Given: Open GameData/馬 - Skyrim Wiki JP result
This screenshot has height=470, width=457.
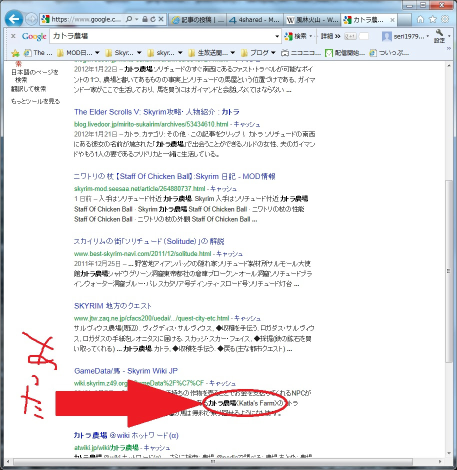Looking at the screenshot, I should click(x=126, y=371).
